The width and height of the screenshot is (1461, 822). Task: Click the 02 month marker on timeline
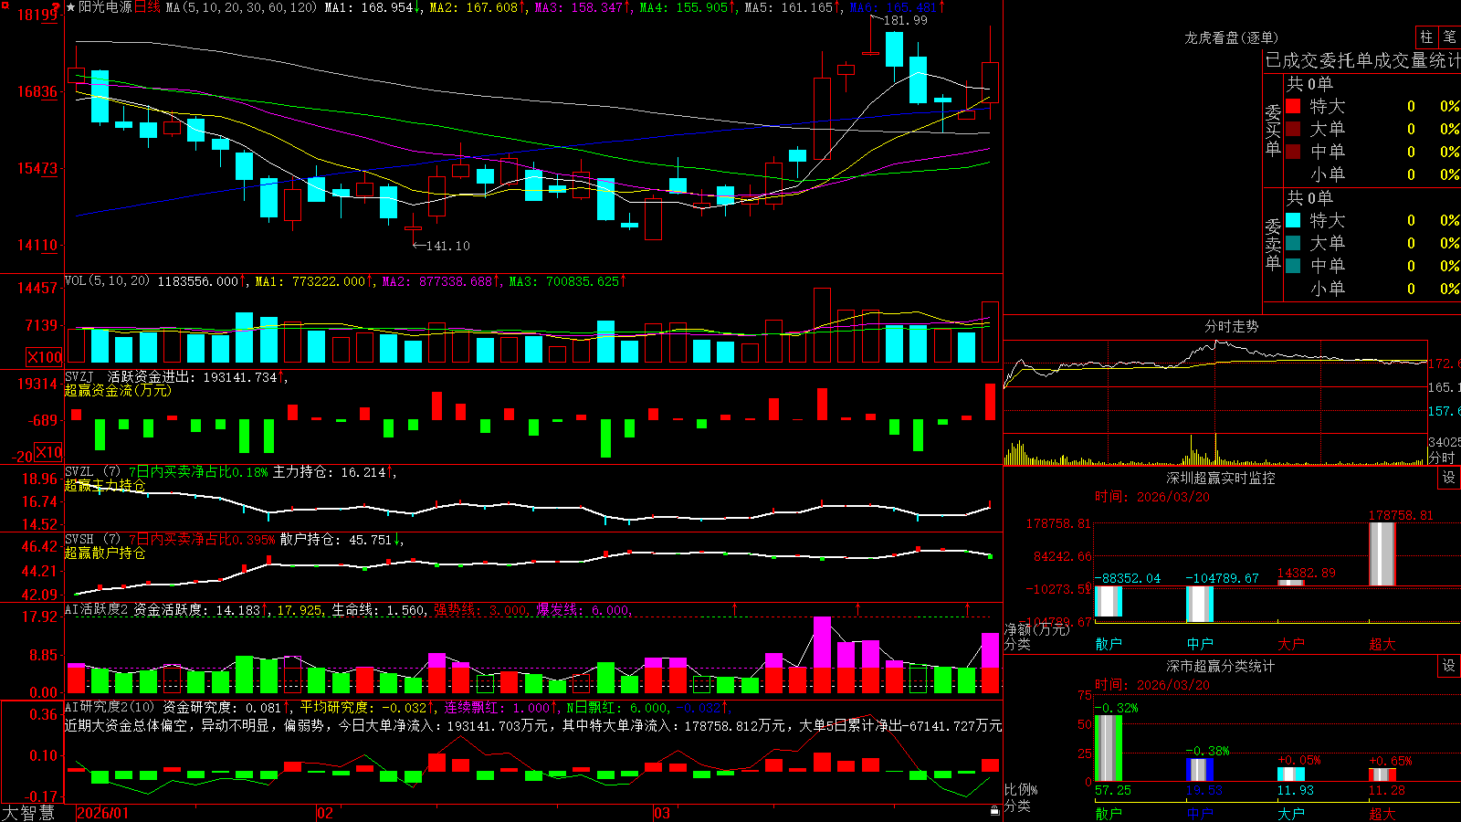(325, 813)
